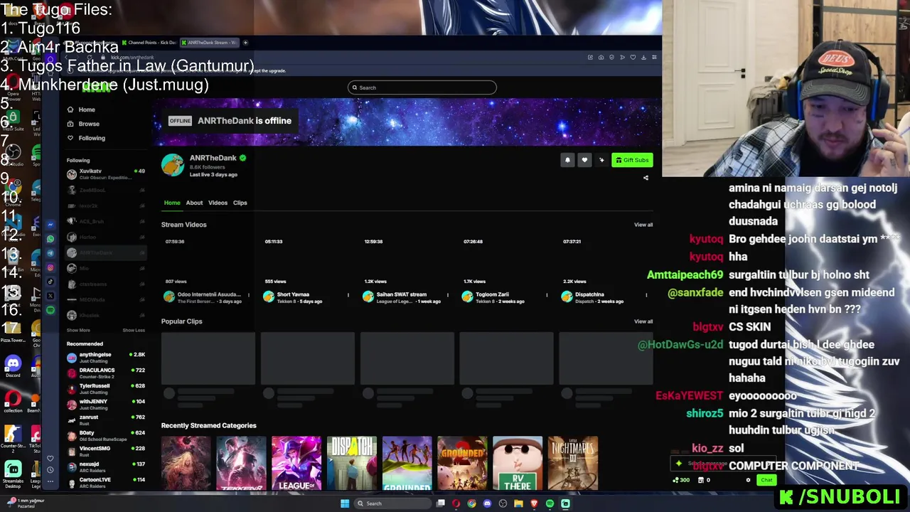Click the ANRTheDank channel avatar
910x512 pixels.
[x=172, y=164]
